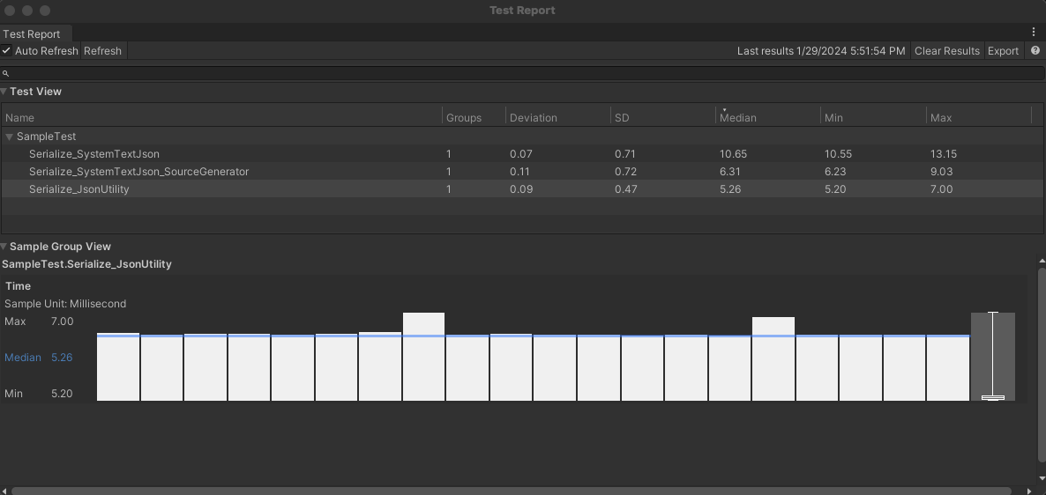This screenshot has width=1046, height=495.
Task: Select the Serialize_SystemTextJson row
Action: pyautogui.click(x=523, y=154)
